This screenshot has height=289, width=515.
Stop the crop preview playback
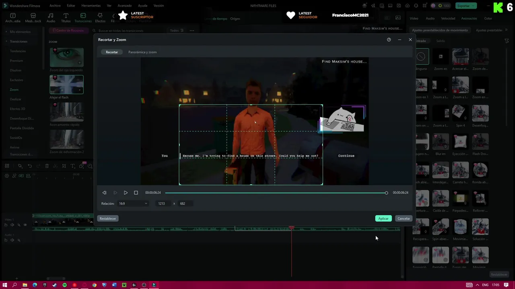136,193
